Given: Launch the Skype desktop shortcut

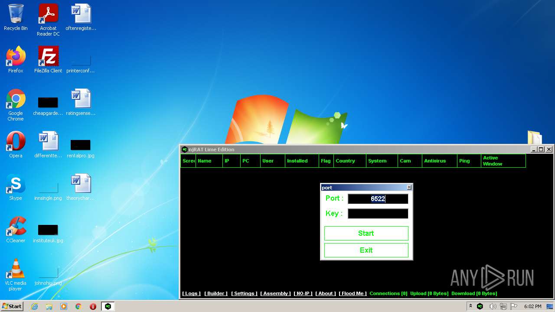Looking at the screenshot, I should tap(16, 187).
